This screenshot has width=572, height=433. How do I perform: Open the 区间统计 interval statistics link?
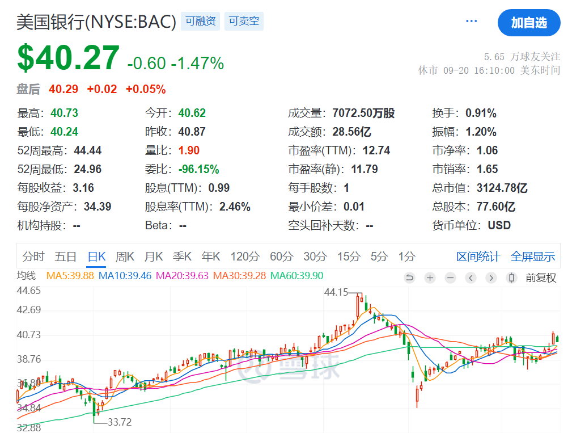tap(478, 257)
